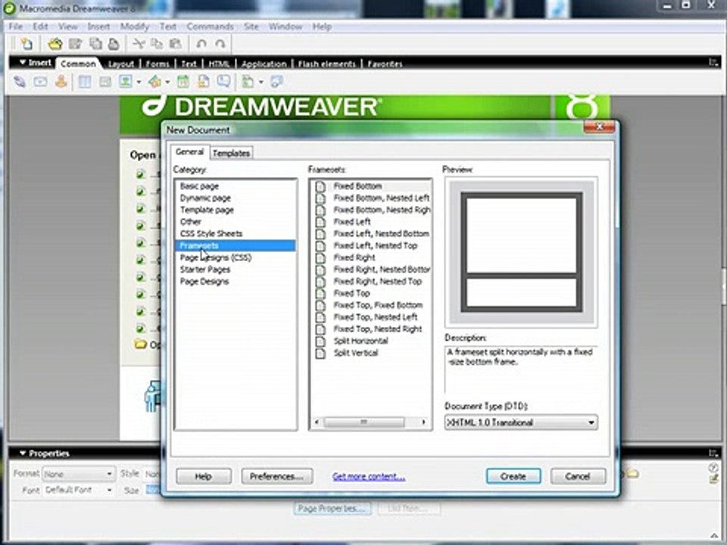Image resolution: width=727 pixels, height=545 pixels.
Task: Click the Preferences... button
Action: tap(277, 476)
